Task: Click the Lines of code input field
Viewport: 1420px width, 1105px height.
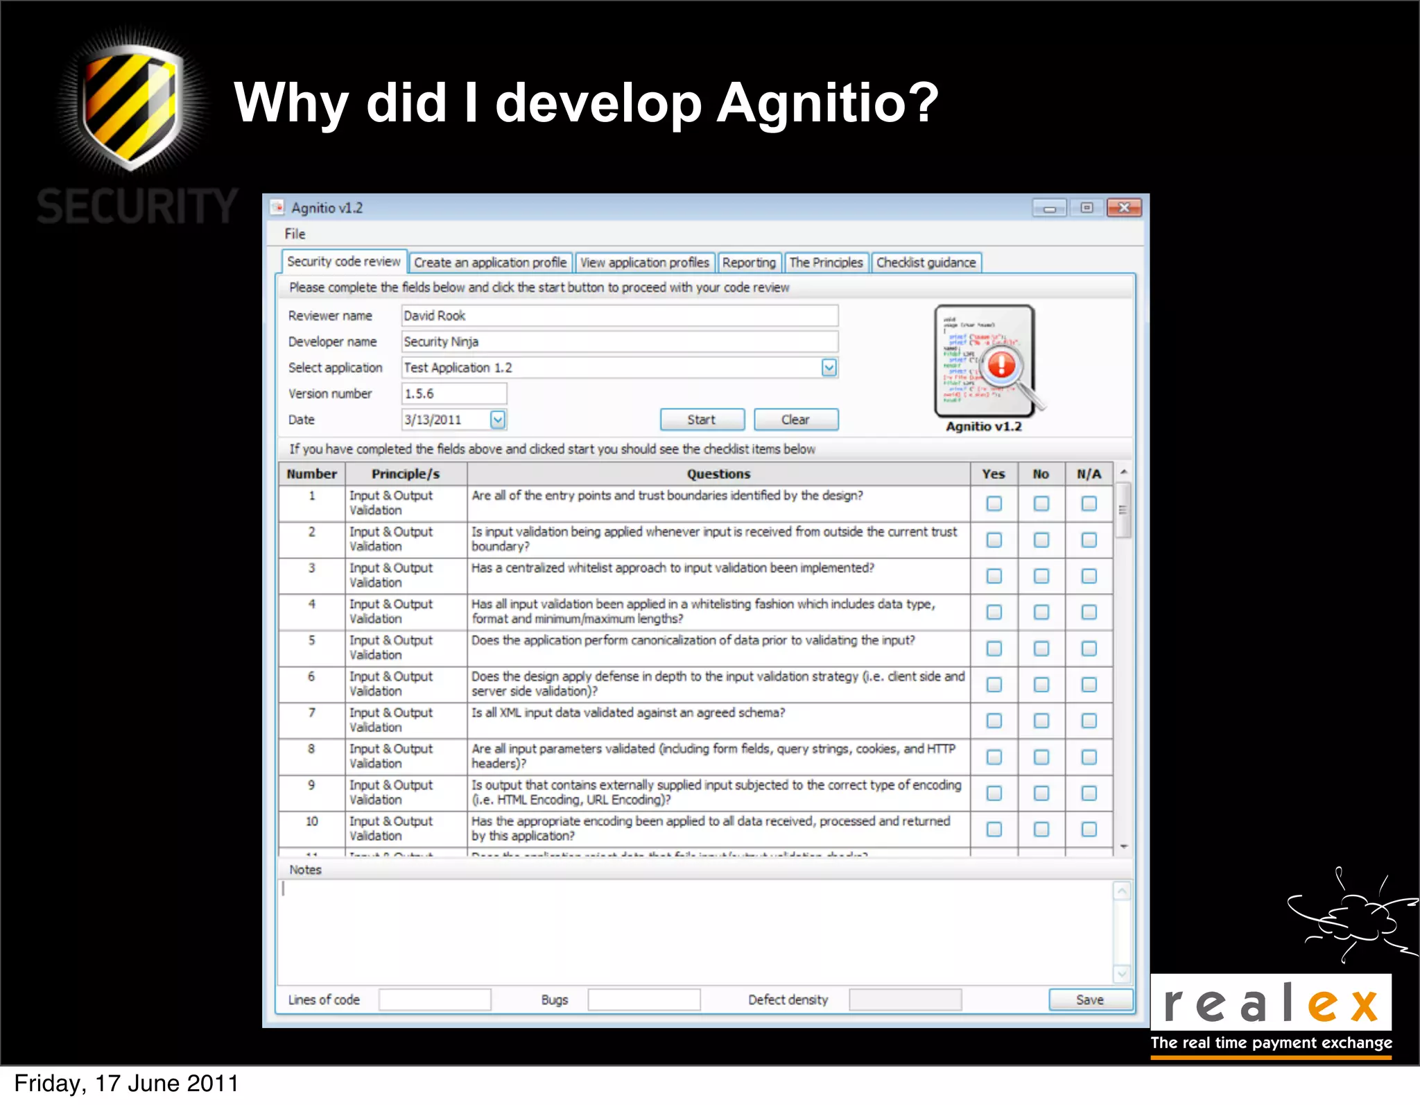Action: (x=435, y=1000)
